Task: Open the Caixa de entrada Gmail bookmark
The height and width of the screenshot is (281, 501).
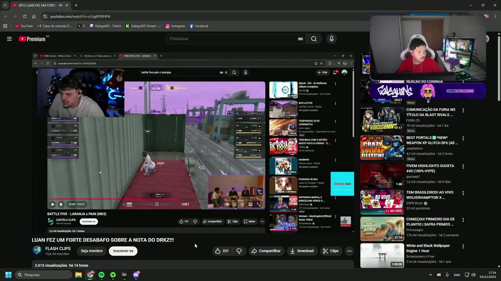Action: 54,26
